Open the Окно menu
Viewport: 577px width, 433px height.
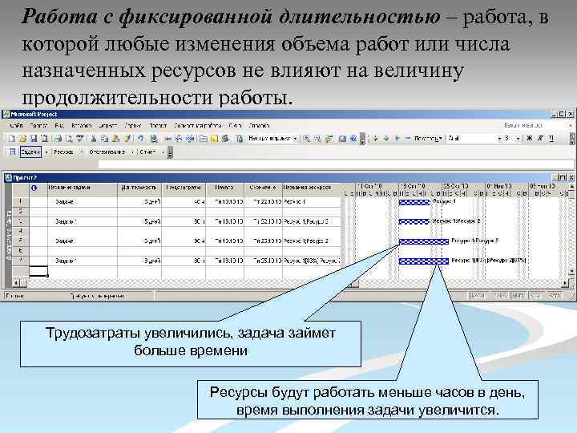point(235,126)
